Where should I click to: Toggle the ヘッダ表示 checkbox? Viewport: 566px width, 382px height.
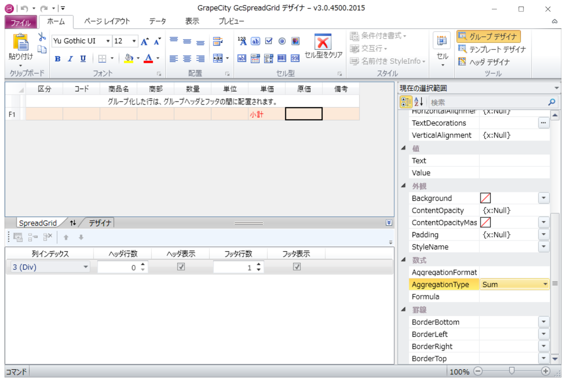coord(181,267)
